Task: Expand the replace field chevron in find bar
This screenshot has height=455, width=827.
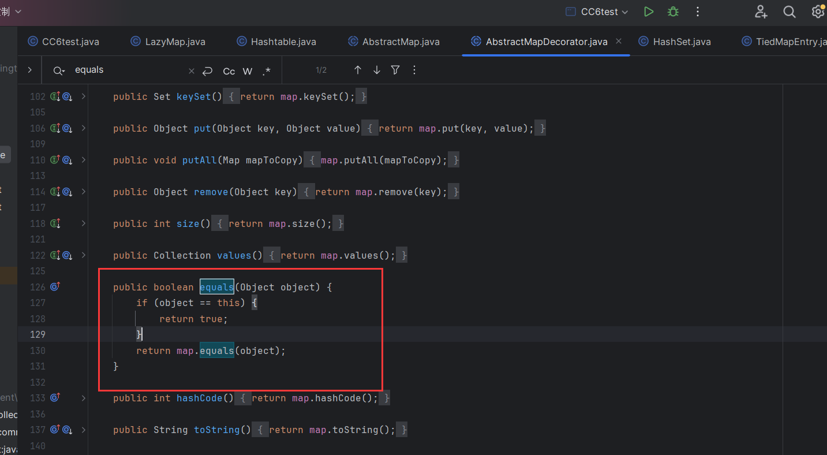Action: pos(30,70)
